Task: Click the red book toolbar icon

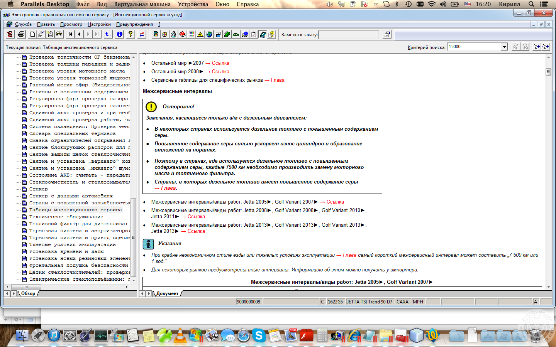Action: coord(182,34)
